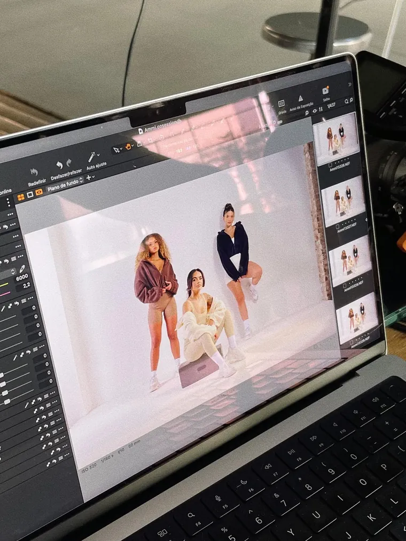Click the browser eye view icon

315,111
